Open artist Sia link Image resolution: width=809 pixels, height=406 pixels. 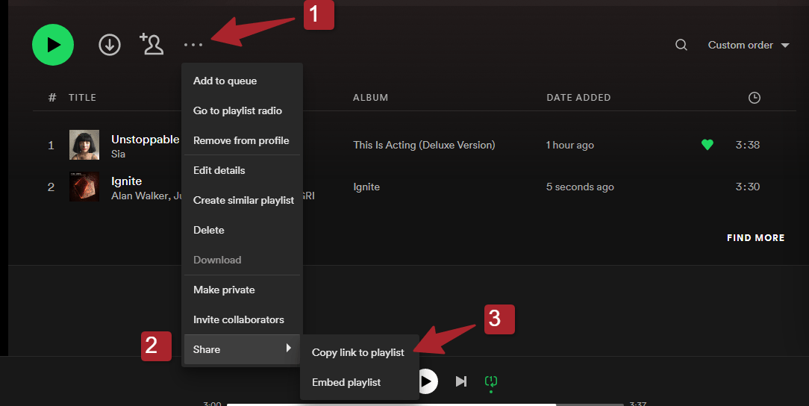point(118,154)
